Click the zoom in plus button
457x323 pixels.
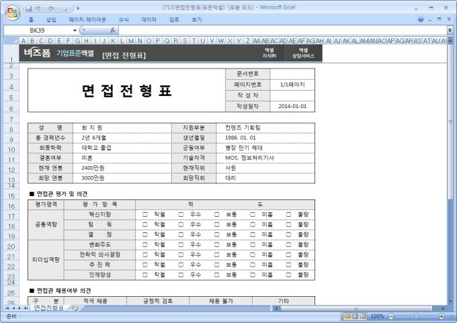(x=442, y=316)
